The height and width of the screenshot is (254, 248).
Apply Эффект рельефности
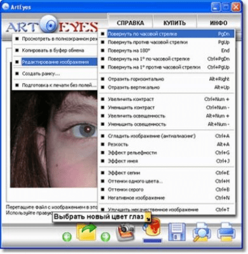pyautogui.click(x=167, y=152)
